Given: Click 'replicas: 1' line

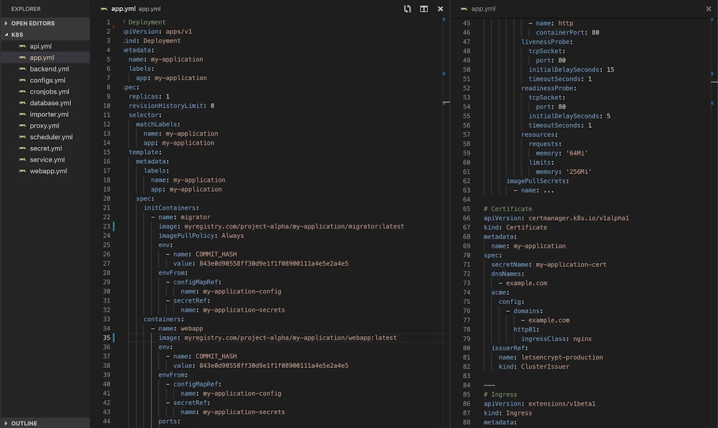Looking at the screenshot, I should point(149,97).
